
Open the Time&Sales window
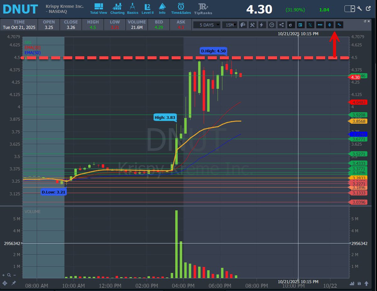181,8
